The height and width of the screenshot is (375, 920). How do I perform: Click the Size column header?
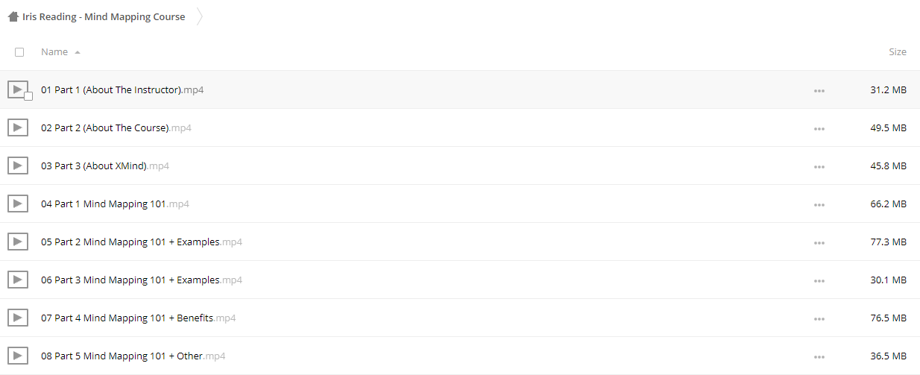pyautogui.click(x=898, y=52)
